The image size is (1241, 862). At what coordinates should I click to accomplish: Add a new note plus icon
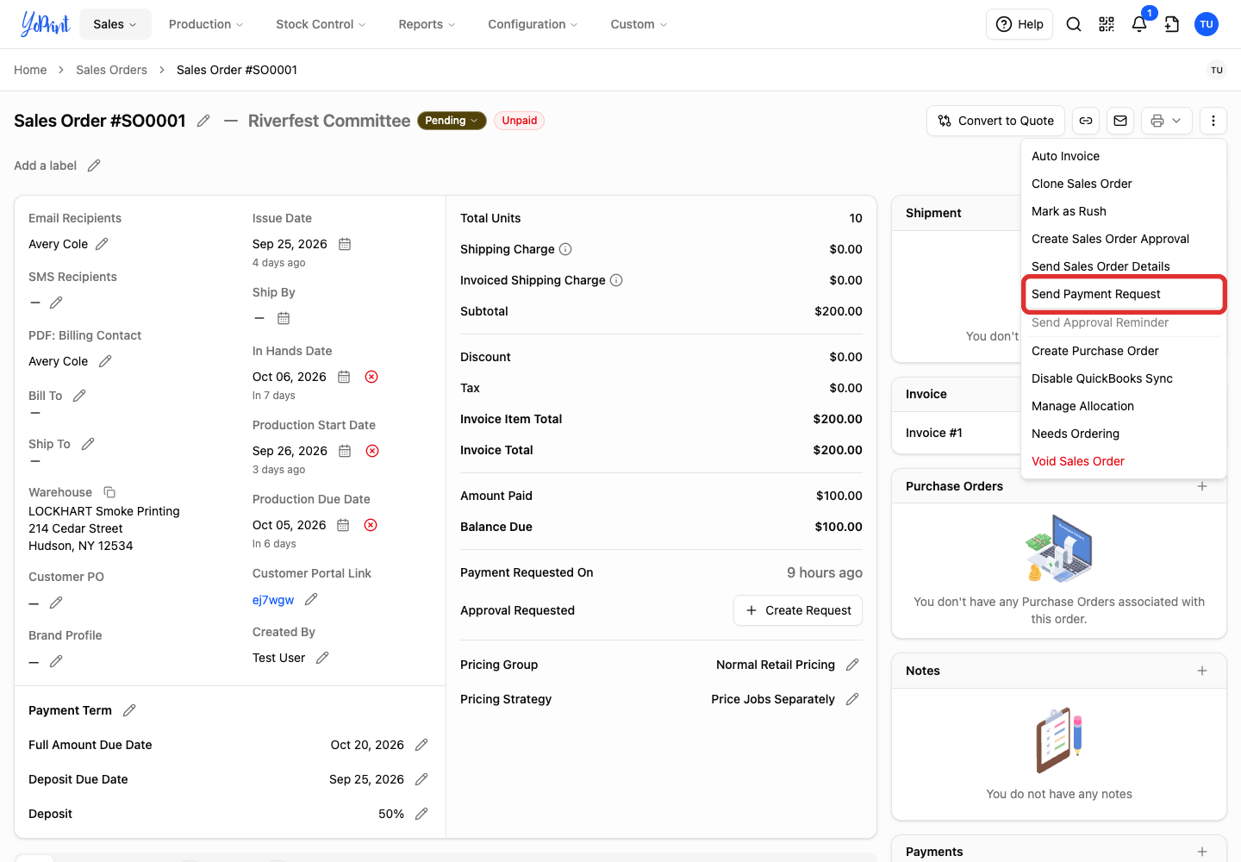click(x=1202, y=671)
